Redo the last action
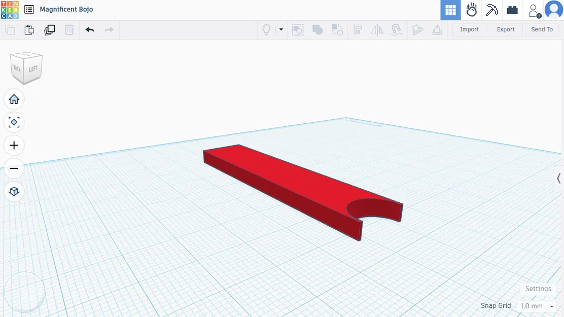The image size is (564, 317). click(x=109, y=29)
